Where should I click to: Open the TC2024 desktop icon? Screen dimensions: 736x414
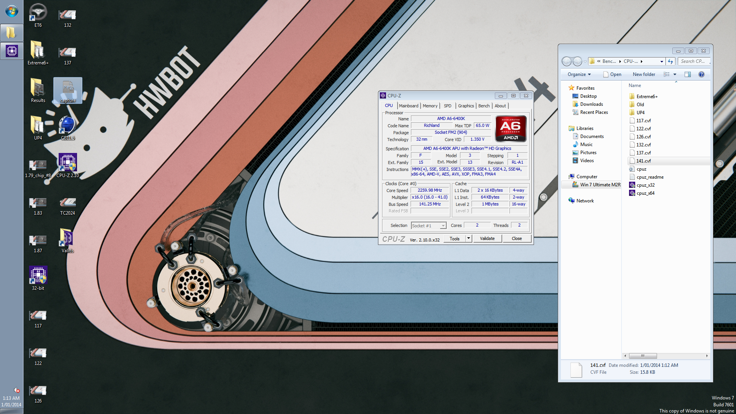pos(67,206)
